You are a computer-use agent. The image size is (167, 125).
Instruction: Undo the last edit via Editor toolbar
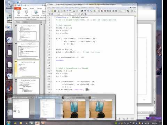(x=67, y=11)
